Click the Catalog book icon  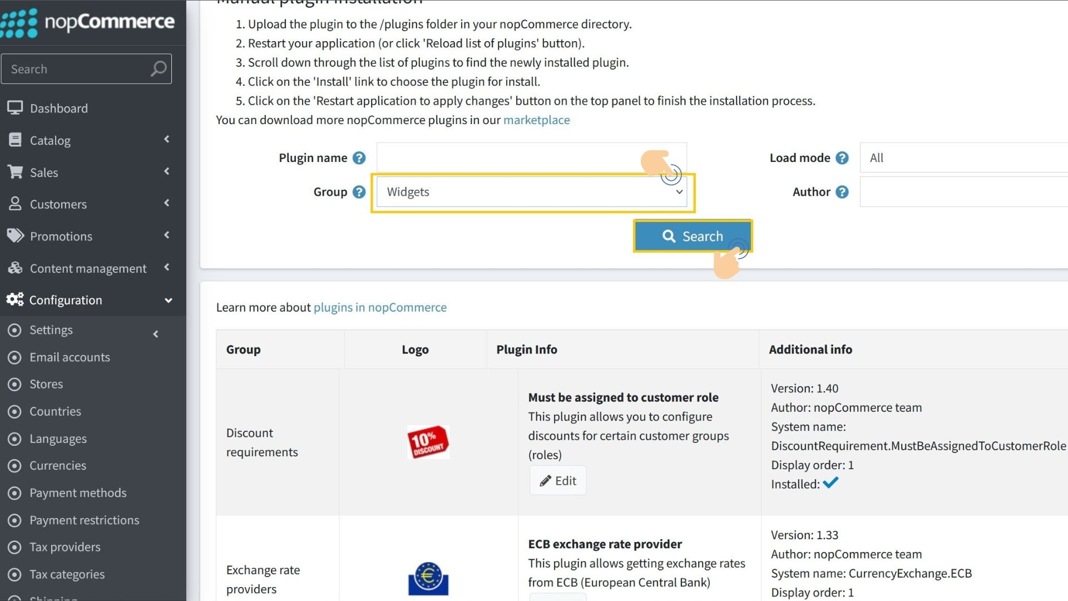15,140
